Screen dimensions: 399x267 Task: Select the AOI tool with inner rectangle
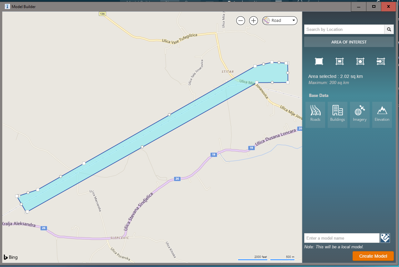pyautogui.click(x=339, y=61)
